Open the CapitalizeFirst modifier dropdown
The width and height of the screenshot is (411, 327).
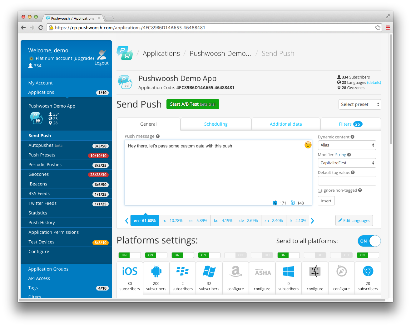(x=347, y=163)
